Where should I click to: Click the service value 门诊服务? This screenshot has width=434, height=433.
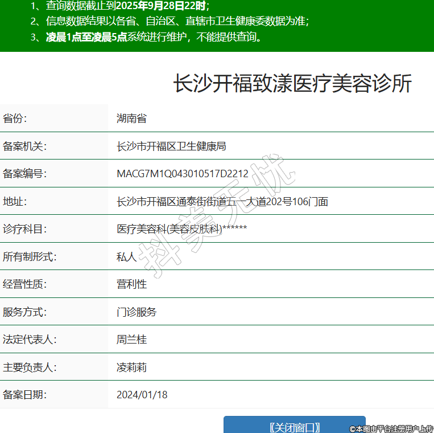[137, 312]
